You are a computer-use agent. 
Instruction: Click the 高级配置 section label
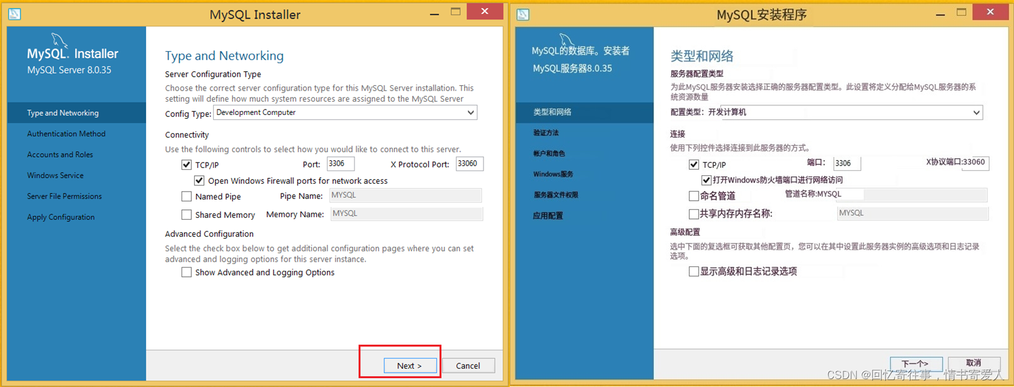685,232
